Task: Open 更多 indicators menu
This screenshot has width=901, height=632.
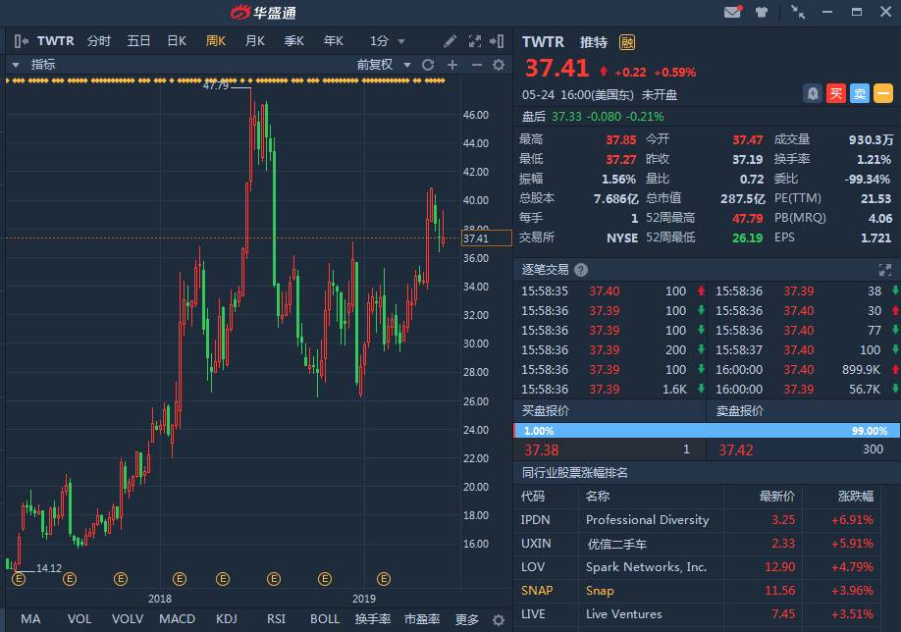Action: [x=466, y=619]
